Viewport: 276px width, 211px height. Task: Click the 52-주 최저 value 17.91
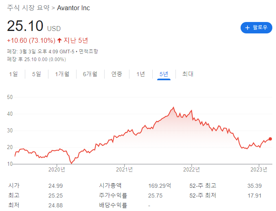(x=254, y=196)
